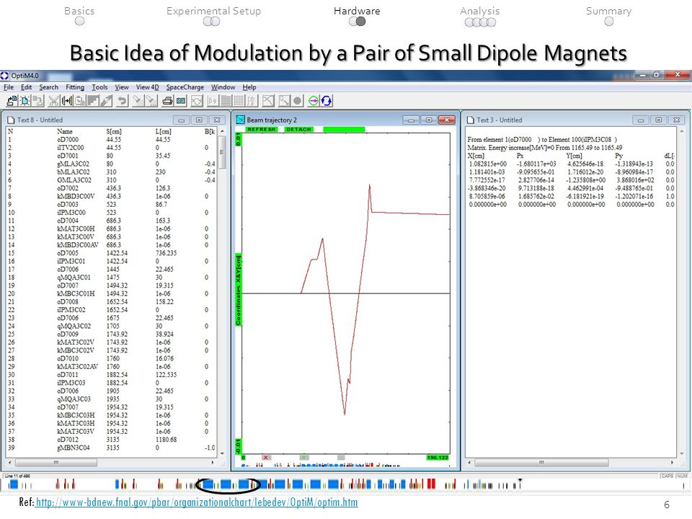Screen dimensions: 692x519
Task: Click the second flashlight find-next icon
Action: tap(151, 101)
